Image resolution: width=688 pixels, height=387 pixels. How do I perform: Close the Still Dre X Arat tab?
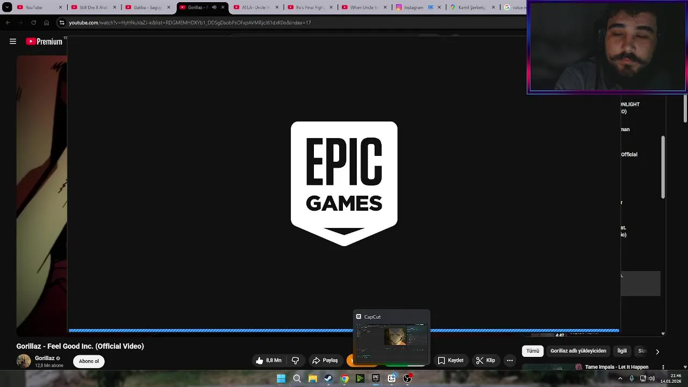[114, 8]
